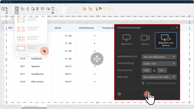Open recording settings gear icon
Image resolution: width=194 pixels, height=109 pixels.
[x=119, y=94]
